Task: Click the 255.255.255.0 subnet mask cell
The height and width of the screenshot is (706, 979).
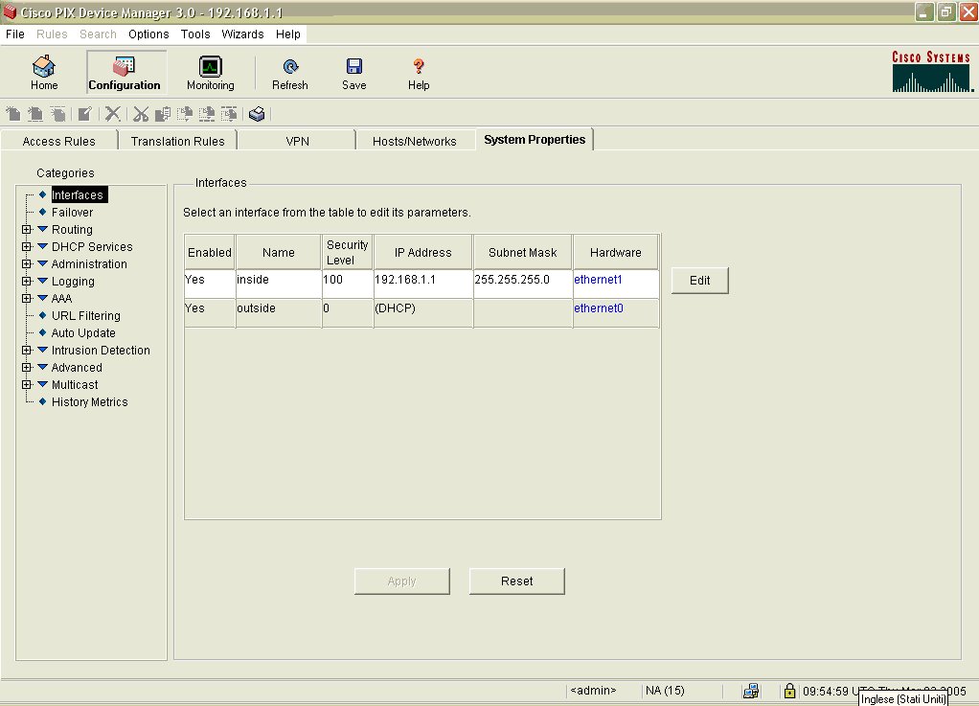Action: pos(523,284)
